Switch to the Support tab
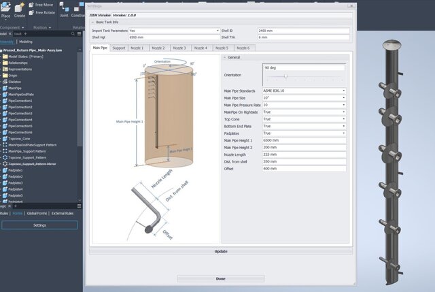 pos(118,48)
